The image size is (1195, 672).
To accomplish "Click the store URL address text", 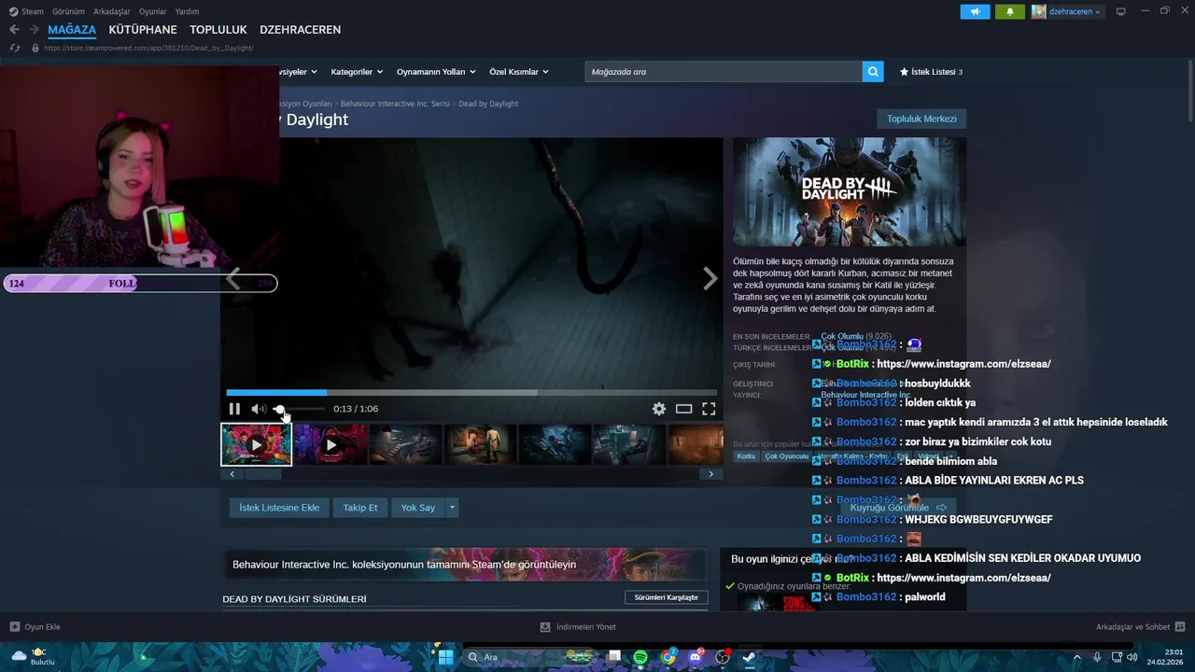I will [x=148, y=48].
